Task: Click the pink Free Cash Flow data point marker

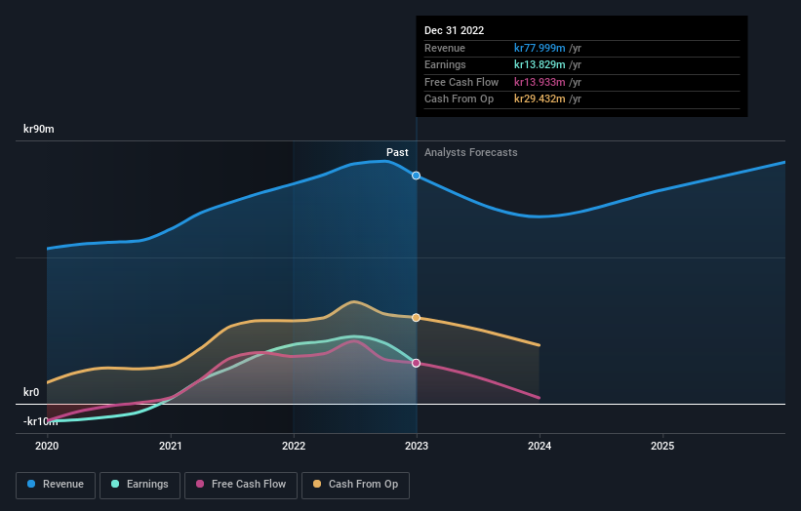Action: pos(417,363)
